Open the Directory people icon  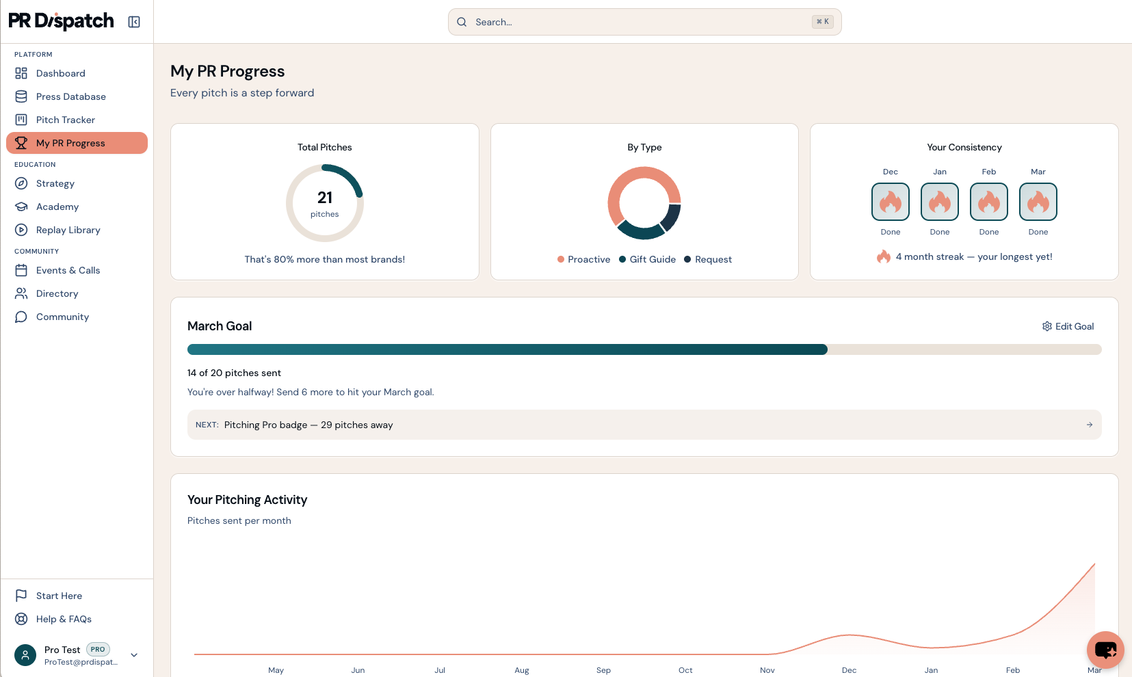pos(22,293)
